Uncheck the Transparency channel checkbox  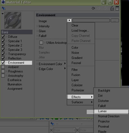(3, 54)
